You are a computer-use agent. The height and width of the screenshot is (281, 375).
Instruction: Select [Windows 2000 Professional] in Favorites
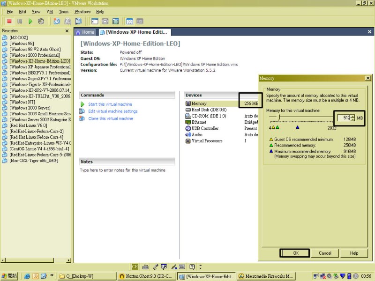(35, 55)
